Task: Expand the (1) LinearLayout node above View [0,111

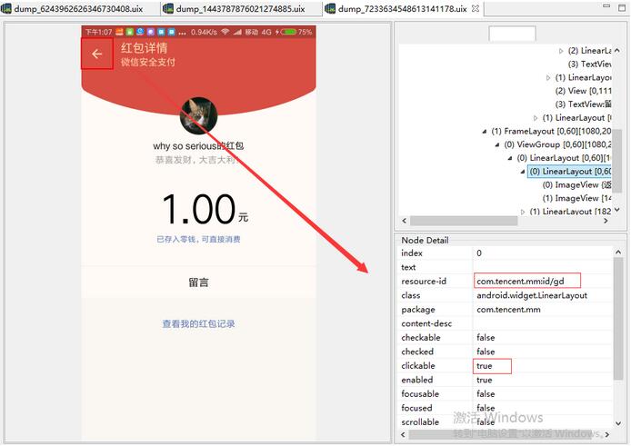Action: [x=548, y=77]
